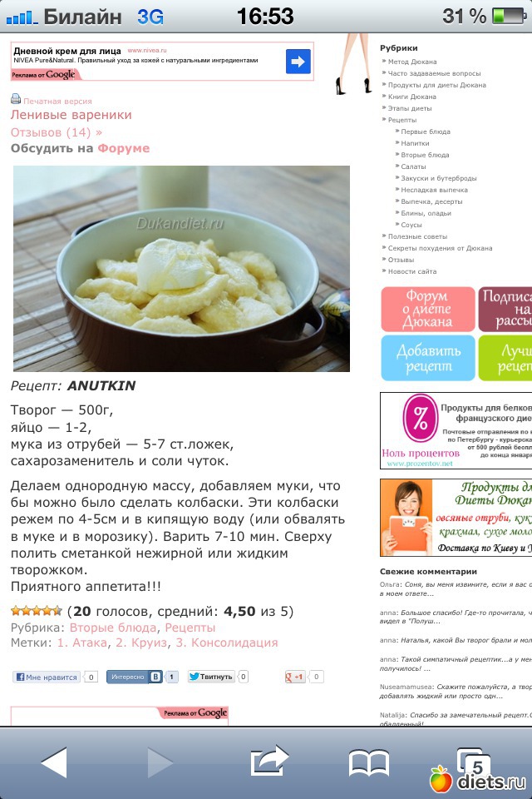Viewport: 532px width, 799px height.
Task: Open 'Отзывов (14)' reviews link
Action: point(57,132)
